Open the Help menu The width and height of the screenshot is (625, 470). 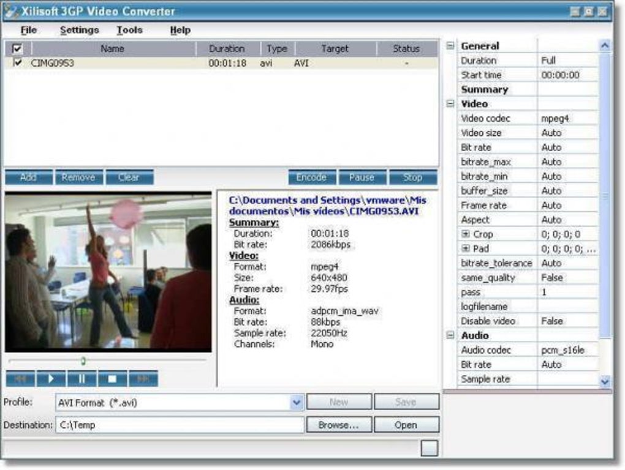pos(180,30)
